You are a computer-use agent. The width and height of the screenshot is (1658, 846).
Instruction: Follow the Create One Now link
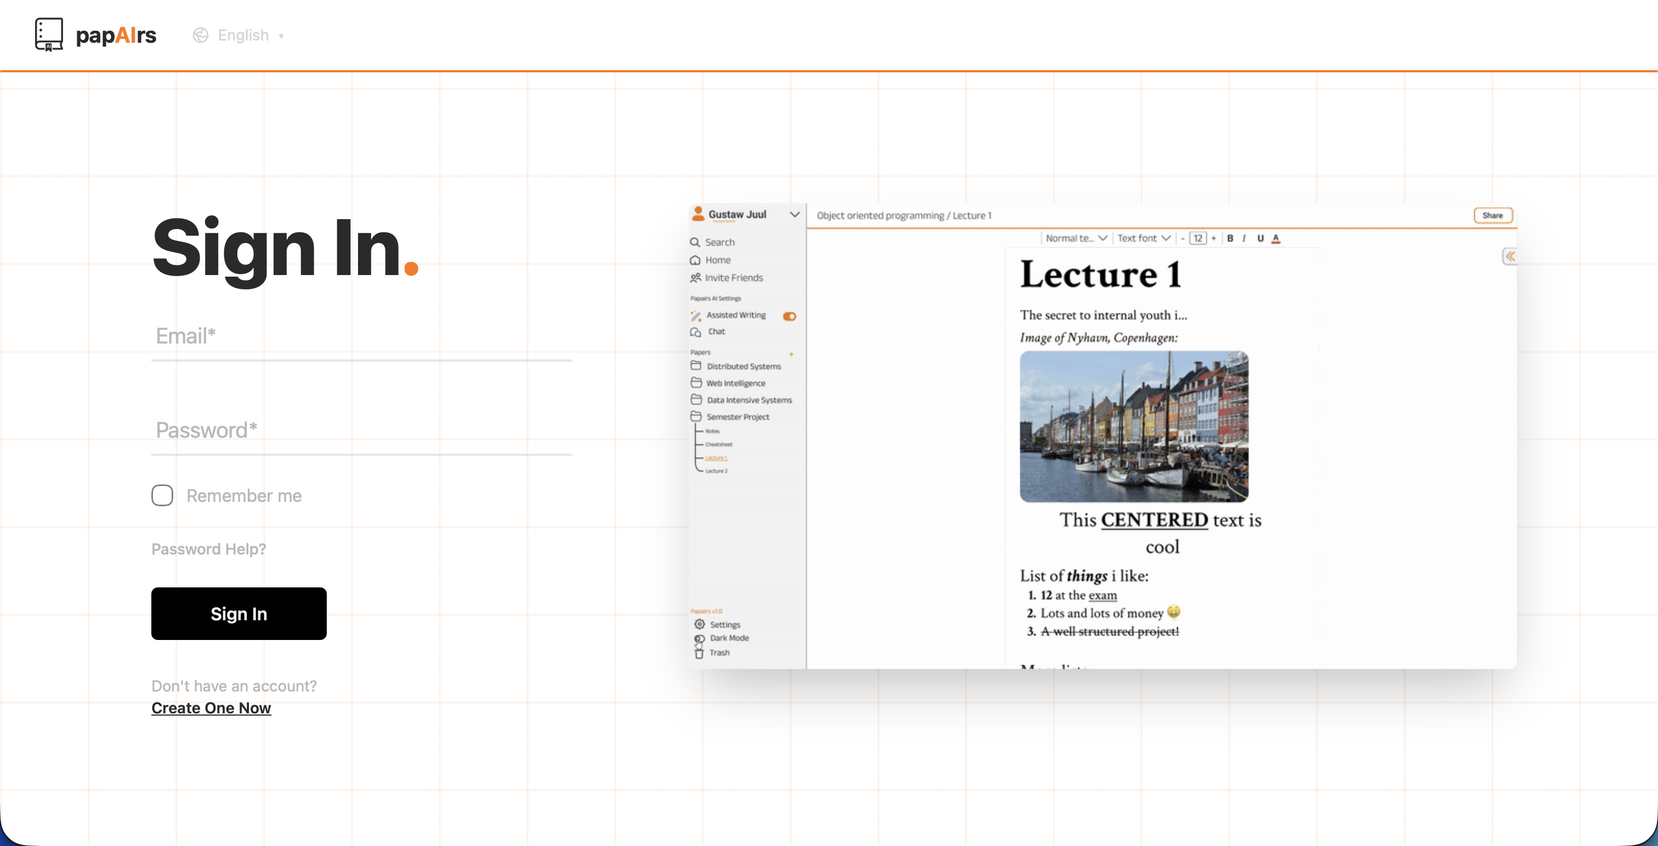click(211, 708)
